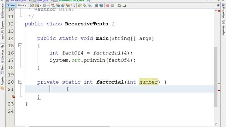226x127 pixels.
Task: Click the Find Selection magnifier icon
Action: 53,6
